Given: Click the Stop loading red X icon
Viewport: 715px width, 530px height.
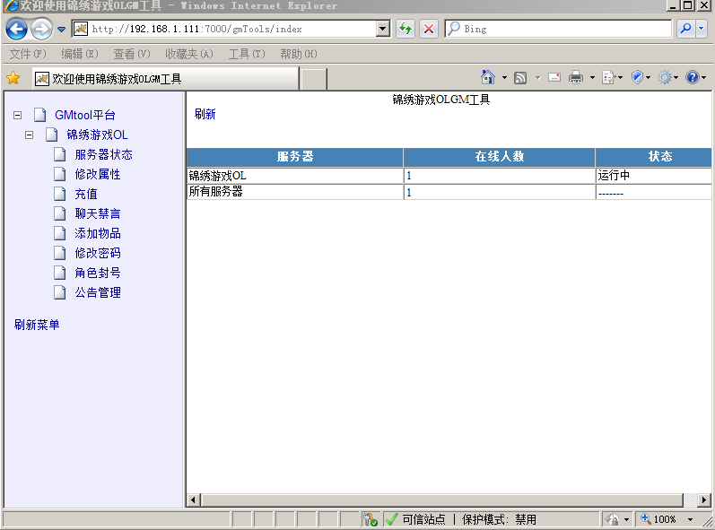Looking at the screenshot, I should pyautogui.click(x=429, y=30).
